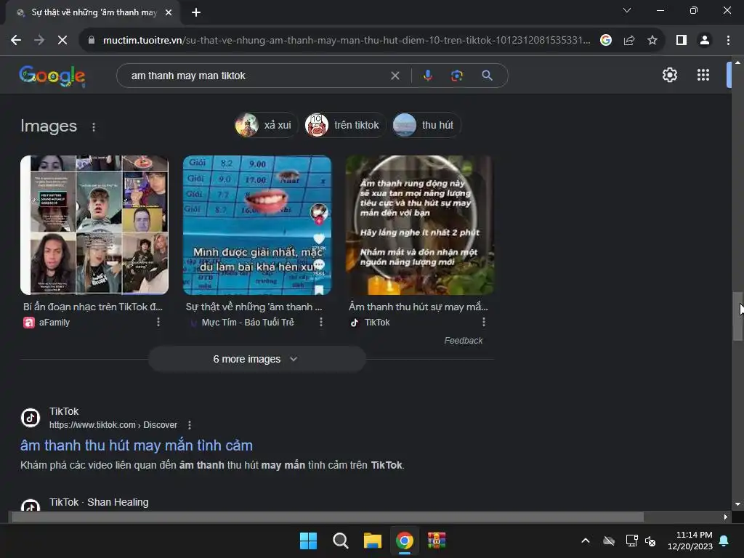The image size is (744, 558).
Task: Click the scrollbar down arrow
Action: point(737,504)
